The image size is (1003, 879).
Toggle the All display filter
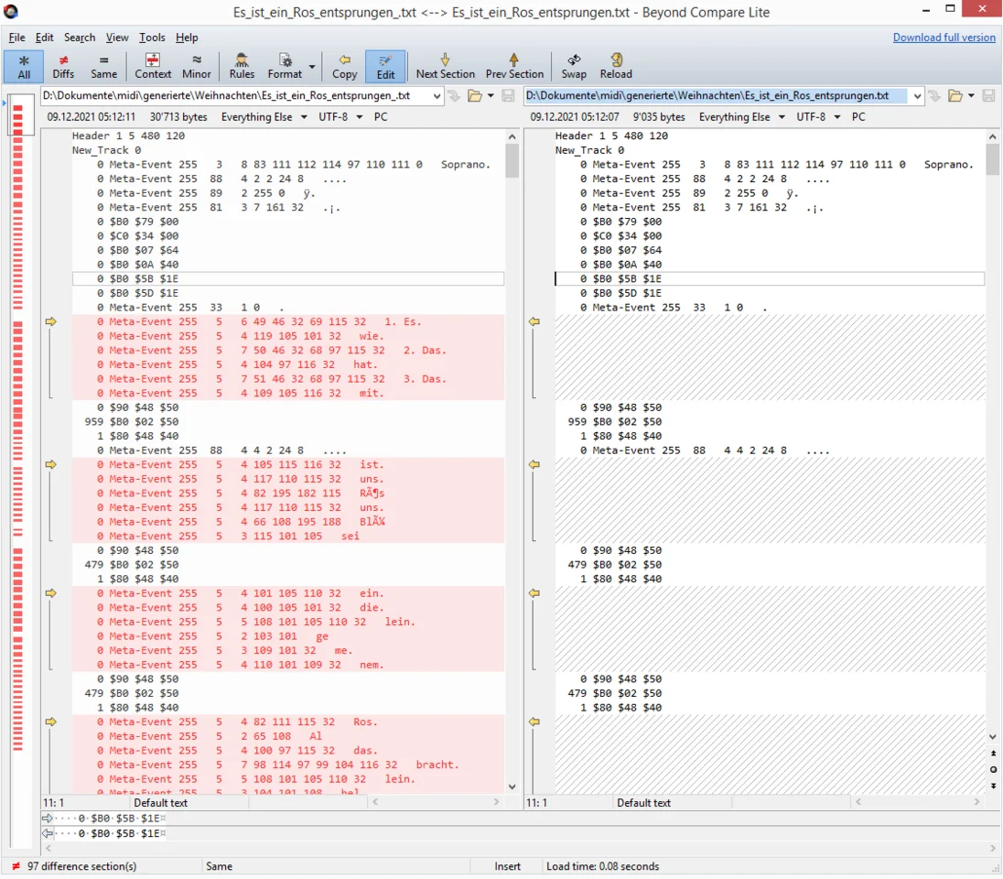[x=24, y=66]
